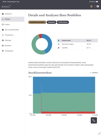Click the Postbox envelope icon
Viewport: 101px width, 135px height.
pos(3,24)
